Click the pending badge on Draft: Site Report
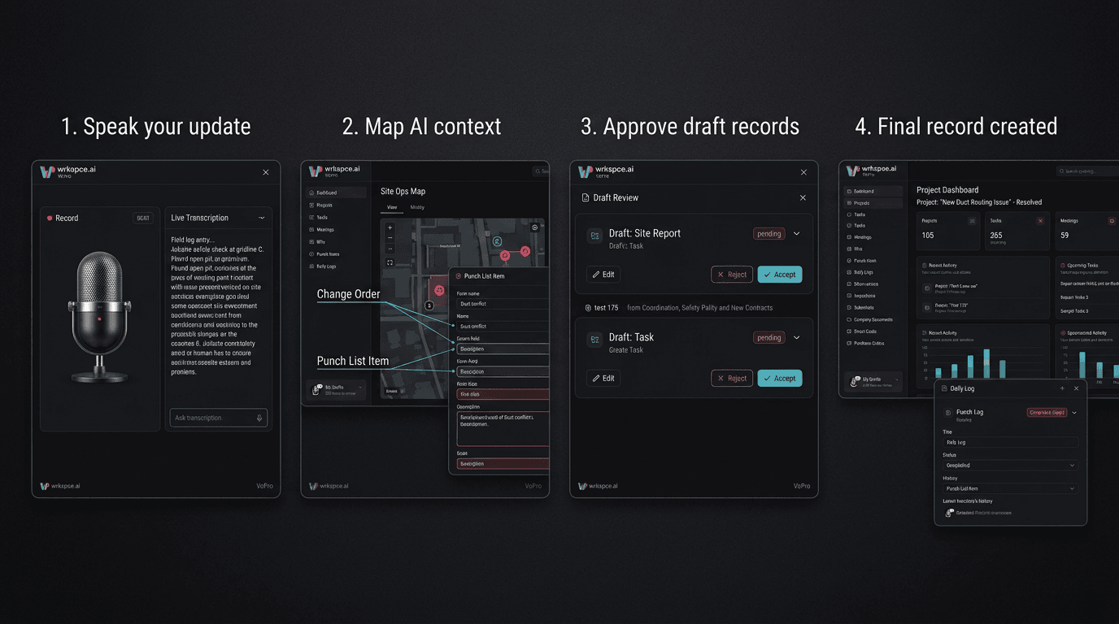The image size is (1119, 624). click(x=768, y=234)
